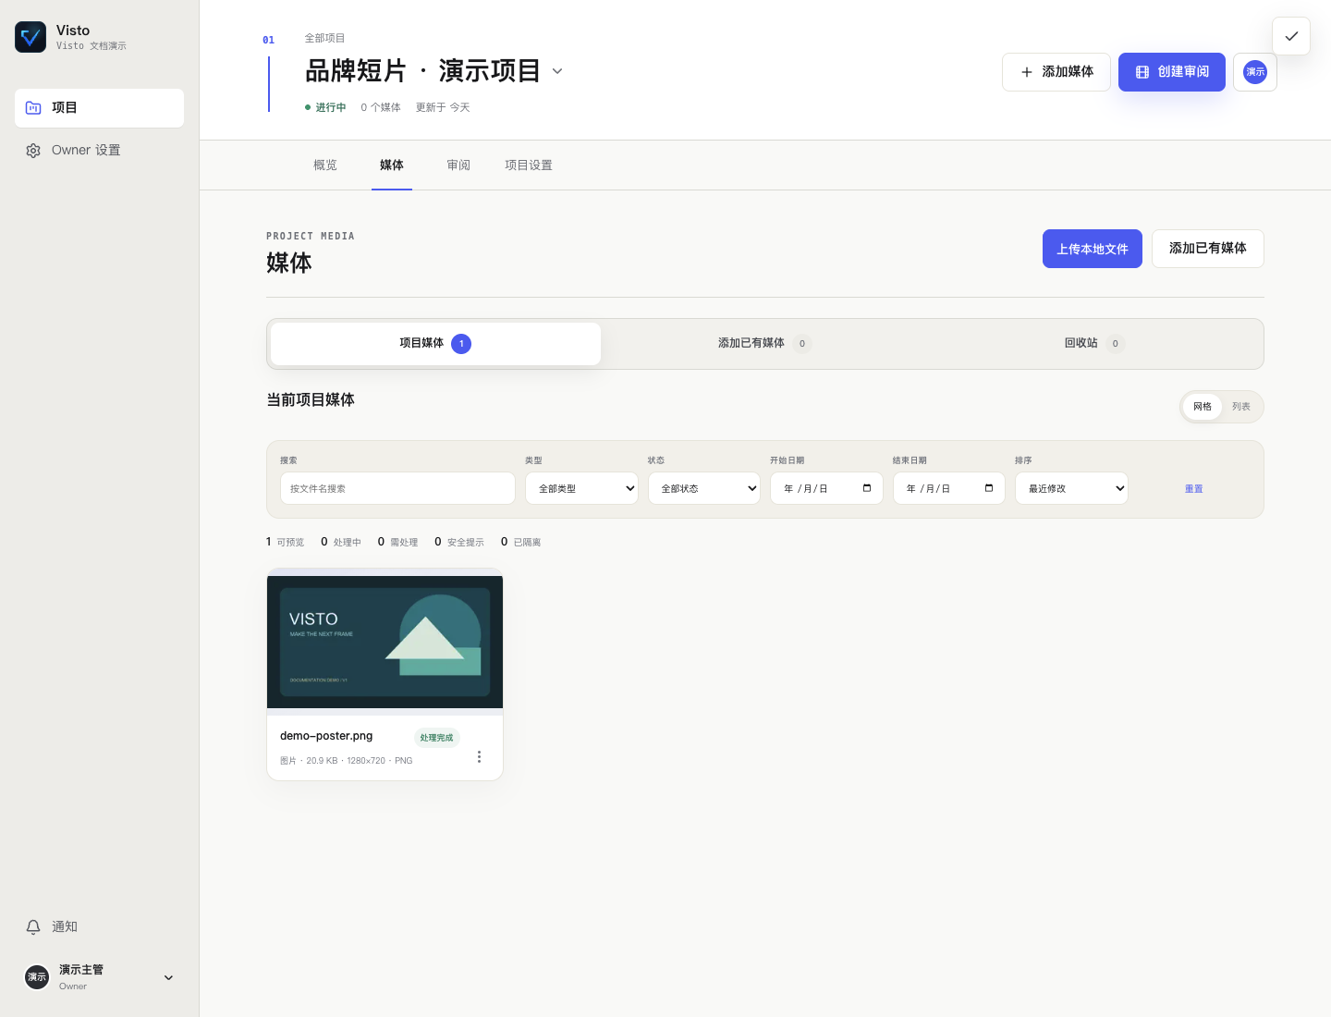Click the checkmark icon at top right
1331x1017 pixels.
1291,36
